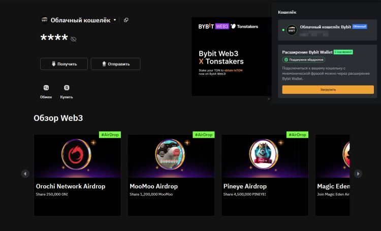Click the #AirDrop tag on the Orochi card
The height and width of the screenshot is (231, 381).
click(x=110, y=135)
